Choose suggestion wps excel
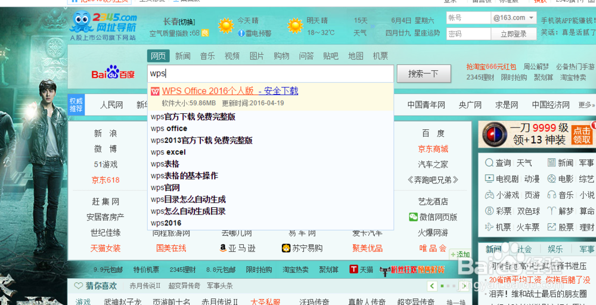 pyautogui.click(x=168, y=152)
